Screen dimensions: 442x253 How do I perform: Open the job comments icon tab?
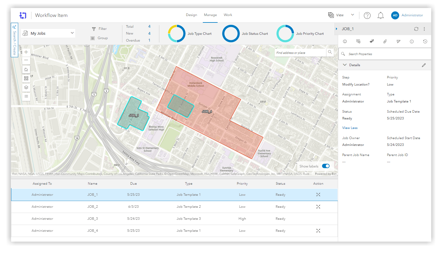(x=358, y=41)
